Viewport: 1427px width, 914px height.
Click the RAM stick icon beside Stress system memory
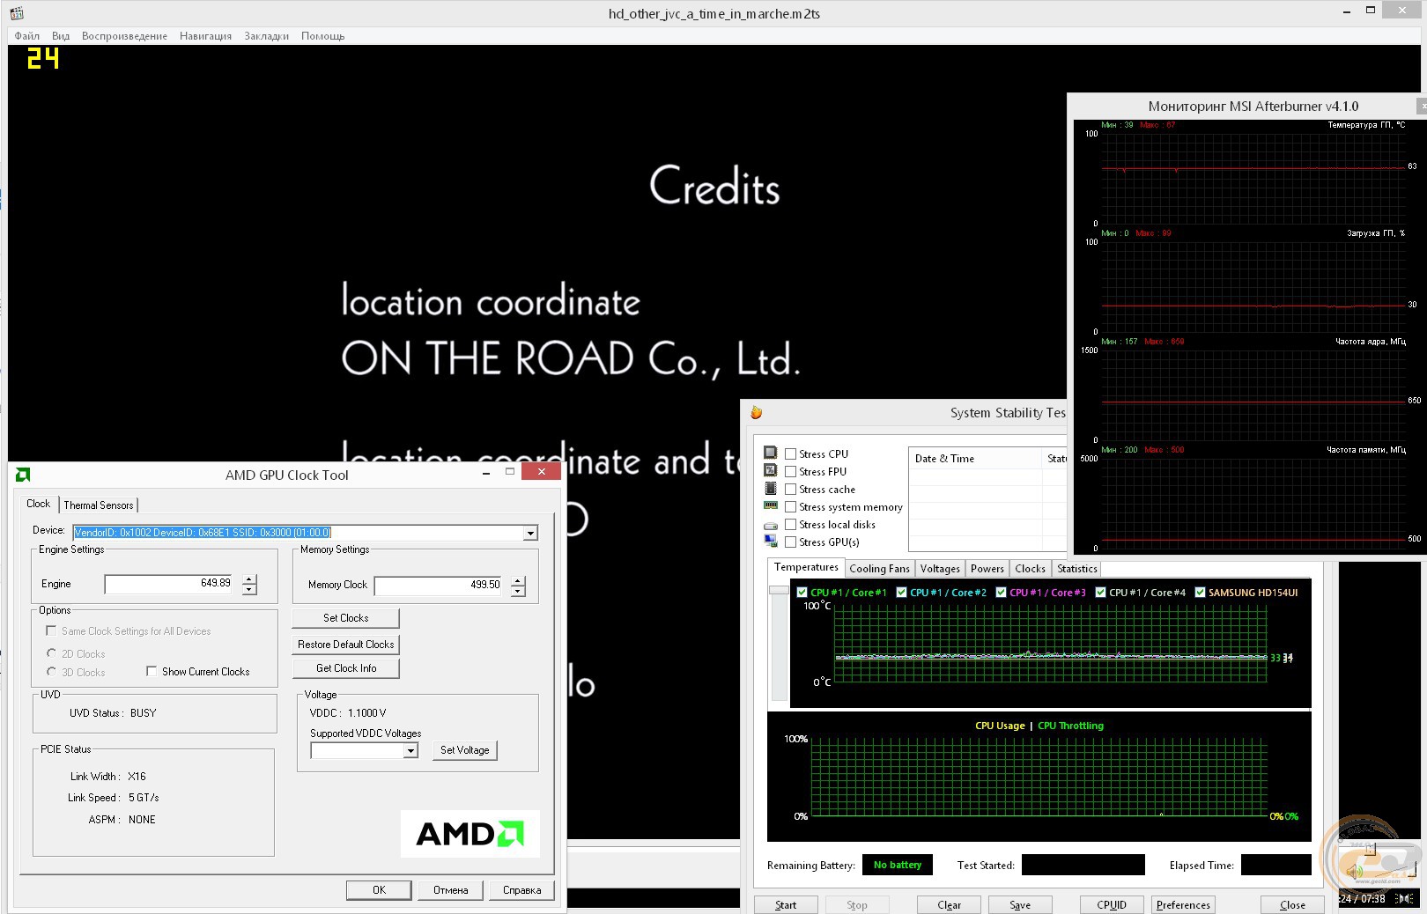pyautogui.click(x=771, y=505)
